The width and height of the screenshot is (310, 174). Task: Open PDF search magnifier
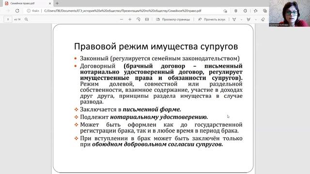pos(26,19)
